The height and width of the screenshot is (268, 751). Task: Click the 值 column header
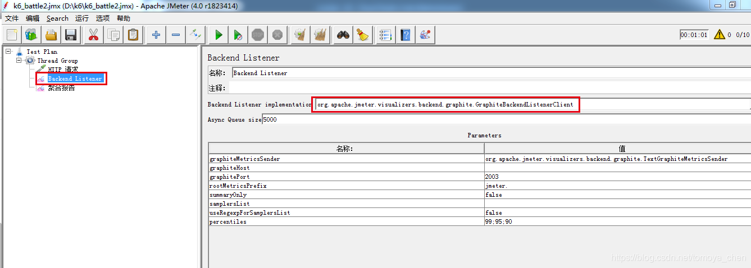(617, 149)
